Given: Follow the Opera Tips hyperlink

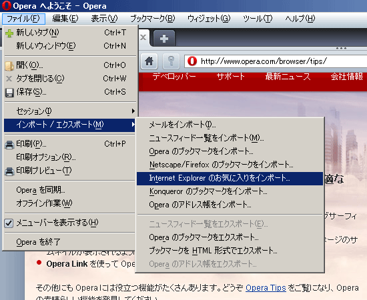Looking at the screenshot, I should point(266,288).
